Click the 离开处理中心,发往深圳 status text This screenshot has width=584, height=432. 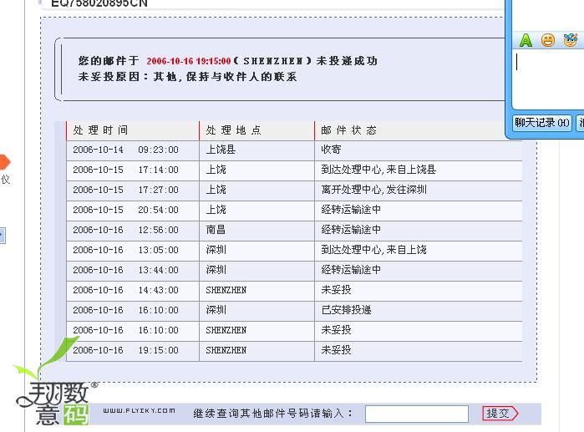(x=373, y=190)
